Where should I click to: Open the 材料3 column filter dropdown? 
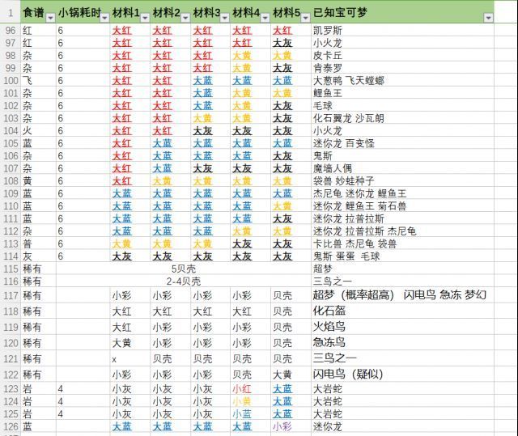(225, 18)
